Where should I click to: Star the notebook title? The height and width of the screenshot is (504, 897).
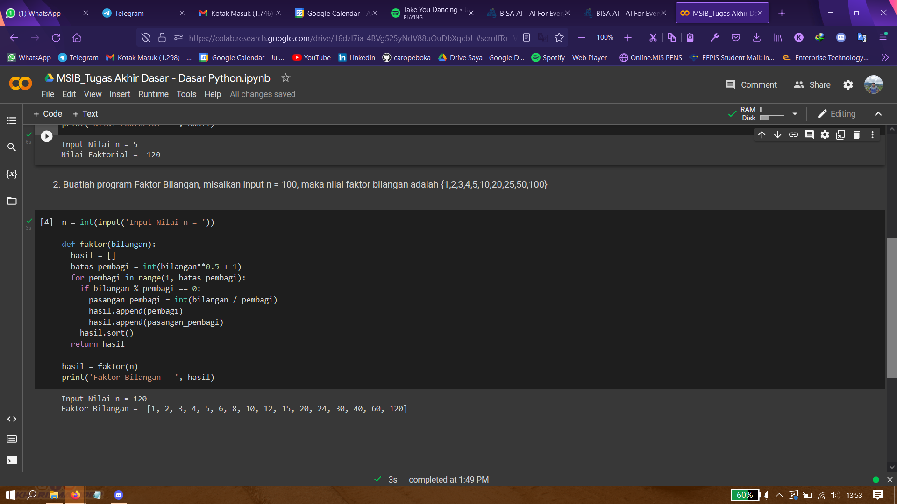tap(285, 78)
